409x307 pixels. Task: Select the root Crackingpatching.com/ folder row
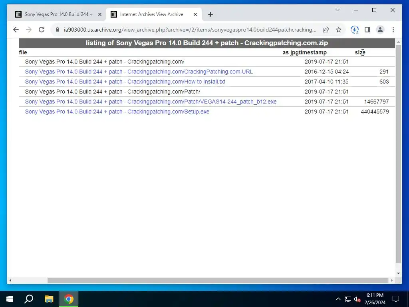pyautogui.click(x=105, y=62)
